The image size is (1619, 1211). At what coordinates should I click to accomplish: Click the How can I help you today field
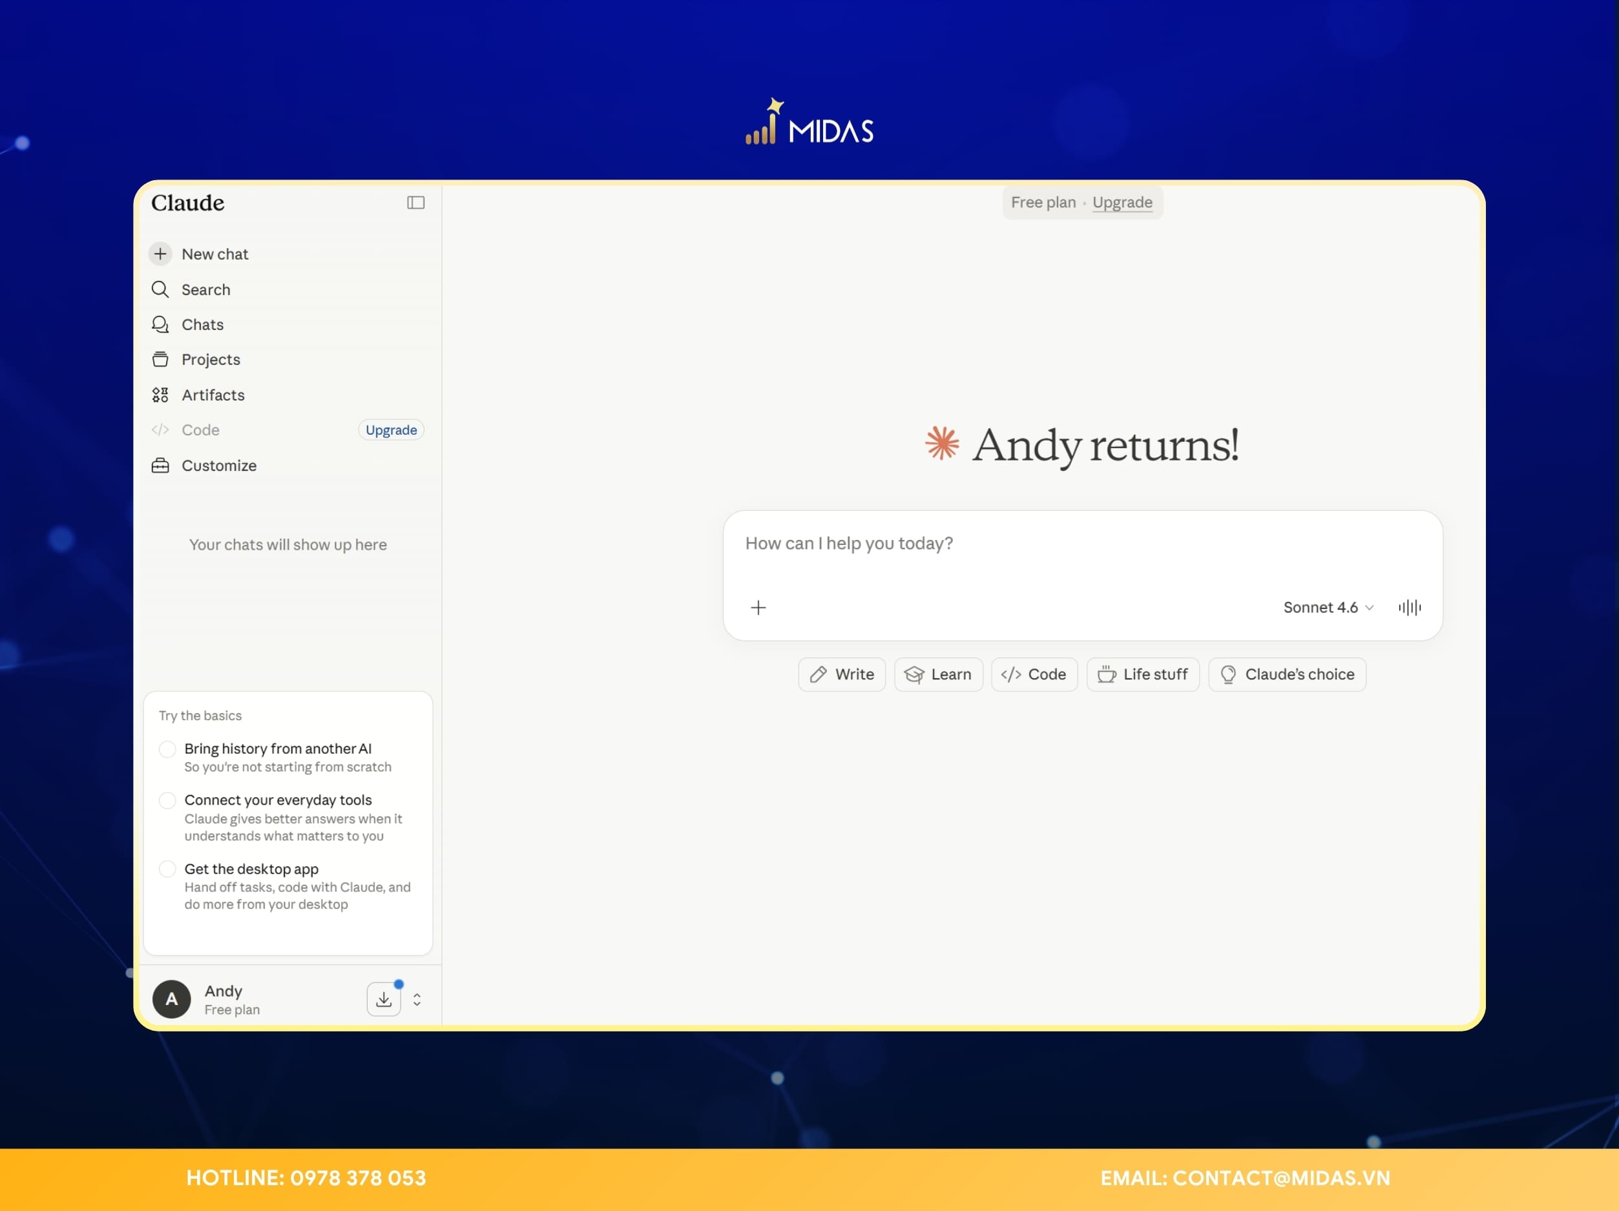[x=1083, y=544]
